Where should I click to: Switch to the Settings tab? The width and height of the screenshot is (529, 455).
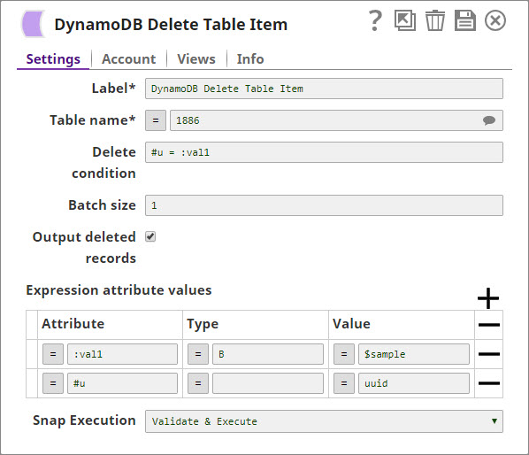(53, 59)
